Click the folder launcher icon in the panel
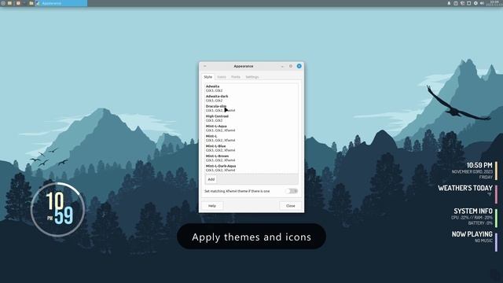Screen dimensions: 503x283 [31, 3]
